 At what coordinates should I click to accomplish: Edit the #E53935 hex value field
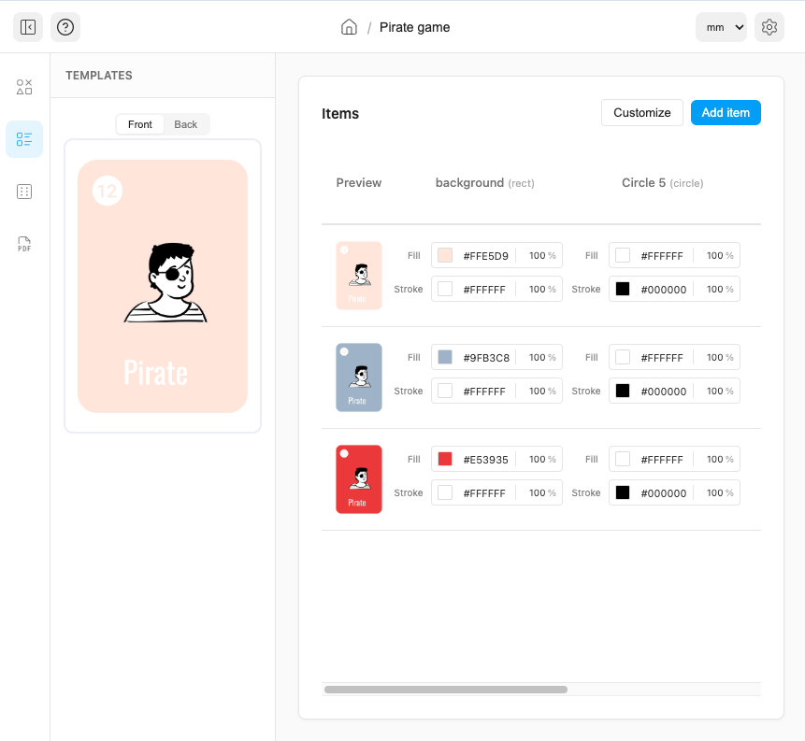click(485, 459)
